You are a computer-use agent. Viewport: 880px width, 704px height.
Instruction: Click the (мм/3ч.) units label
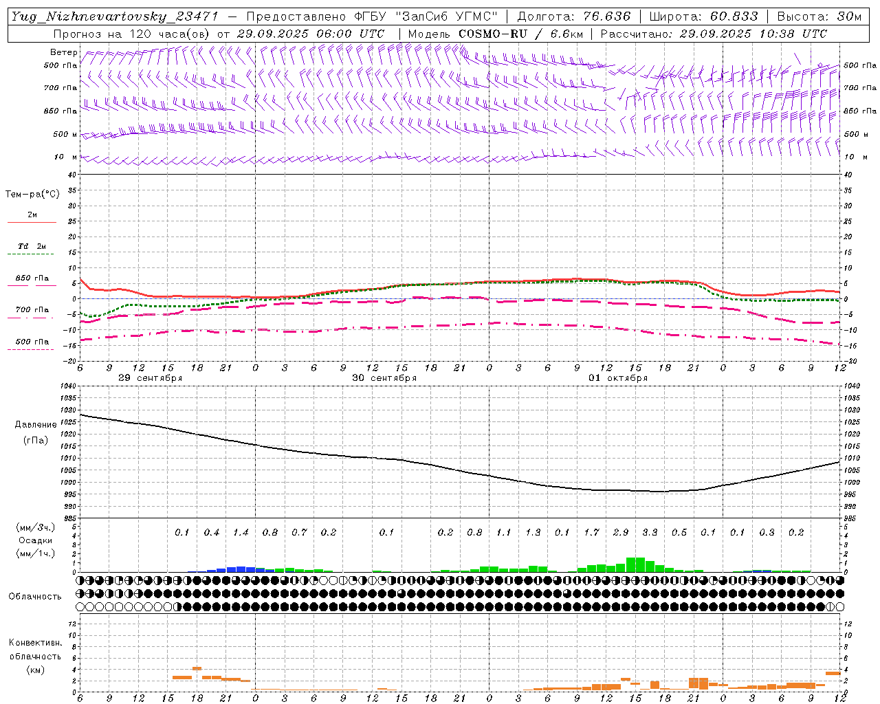pos(36,527)
